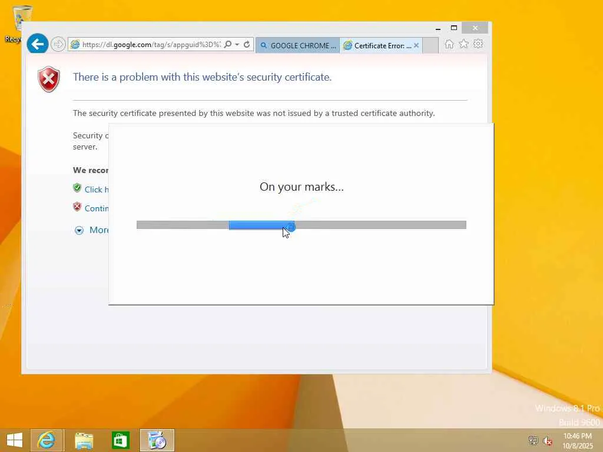Switch to the Certificate Error tab

point(382,45)
